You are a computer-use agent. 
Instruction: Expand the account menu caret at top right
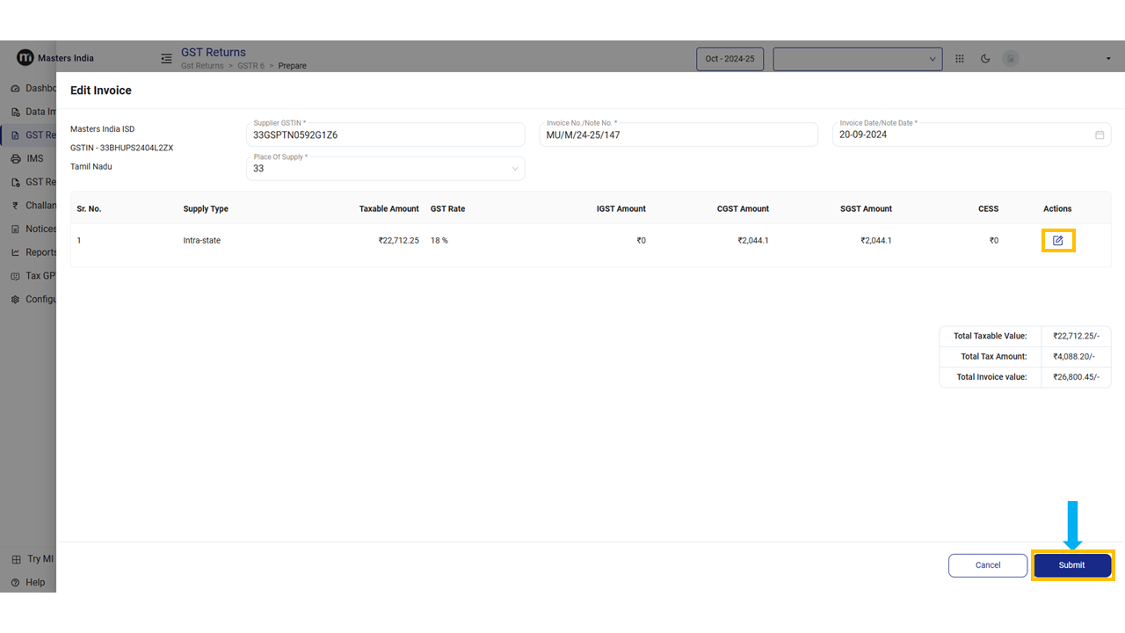click(1108, 59)
